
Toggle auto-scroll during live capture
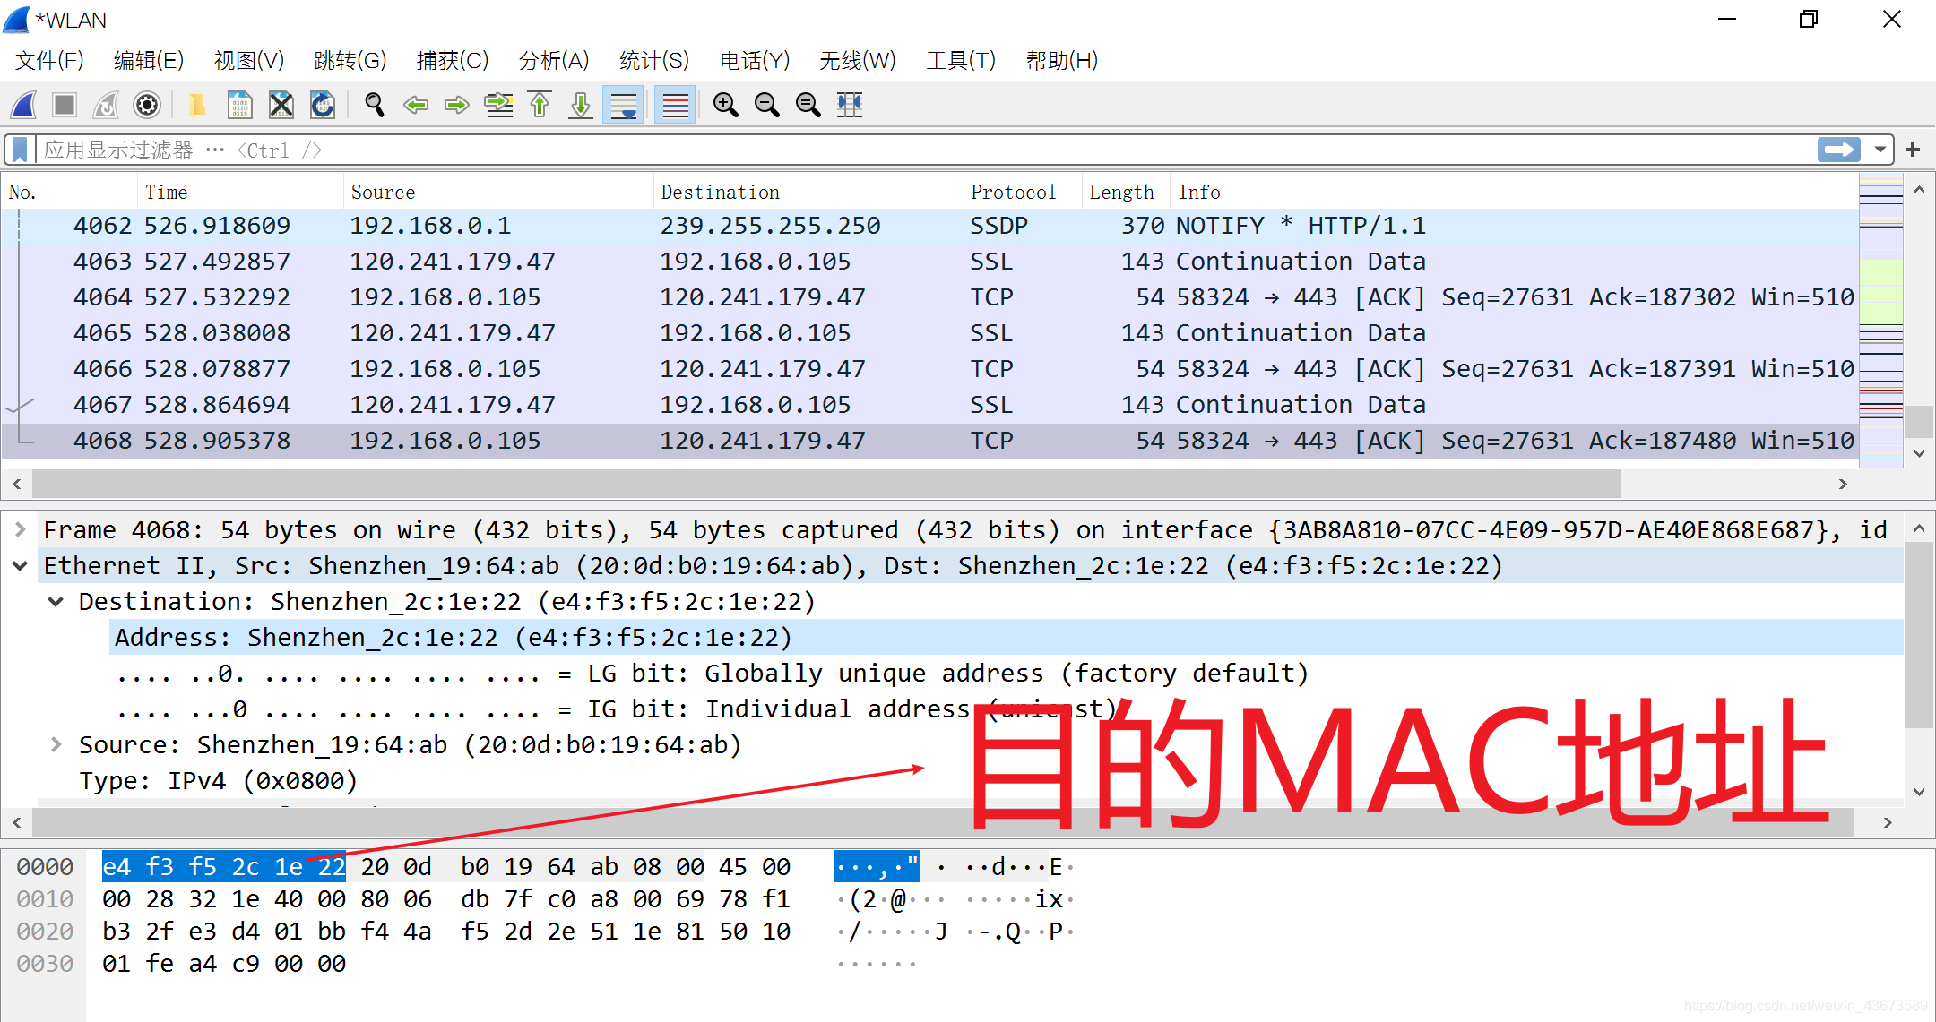pos(623,106)
